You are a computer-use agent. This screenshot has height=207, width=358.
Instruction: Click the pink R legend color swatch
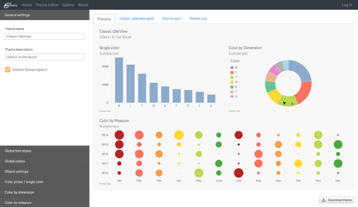[x=232, y=97]
